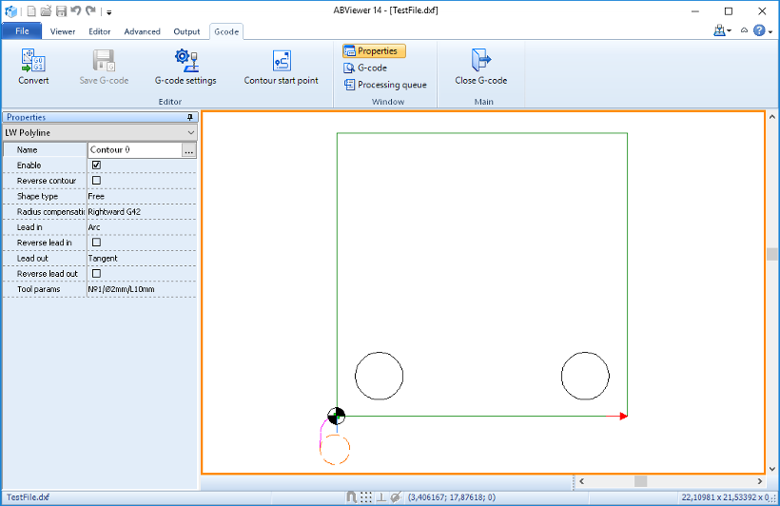Open the Help question mark icon

tap(759, 30)
